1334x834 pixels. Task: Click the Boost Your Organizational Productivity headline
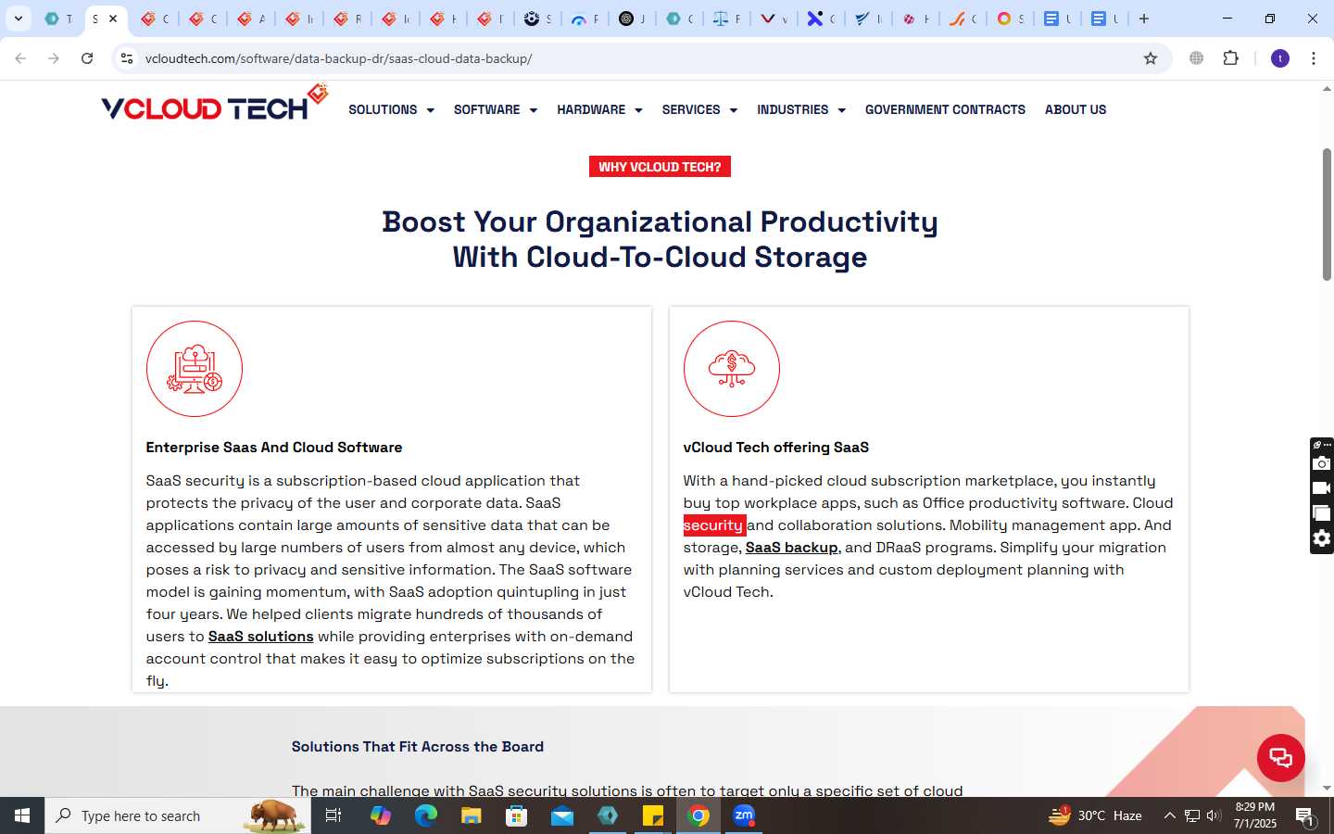click(660, 239)
